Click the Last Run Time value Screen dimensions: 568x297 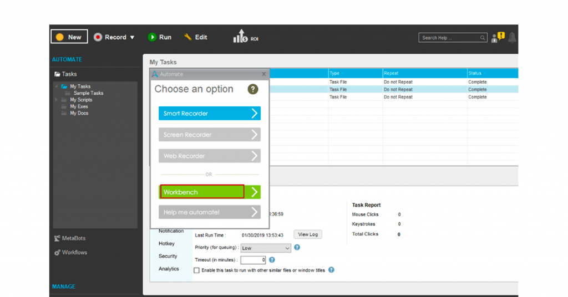click(262, 235)
